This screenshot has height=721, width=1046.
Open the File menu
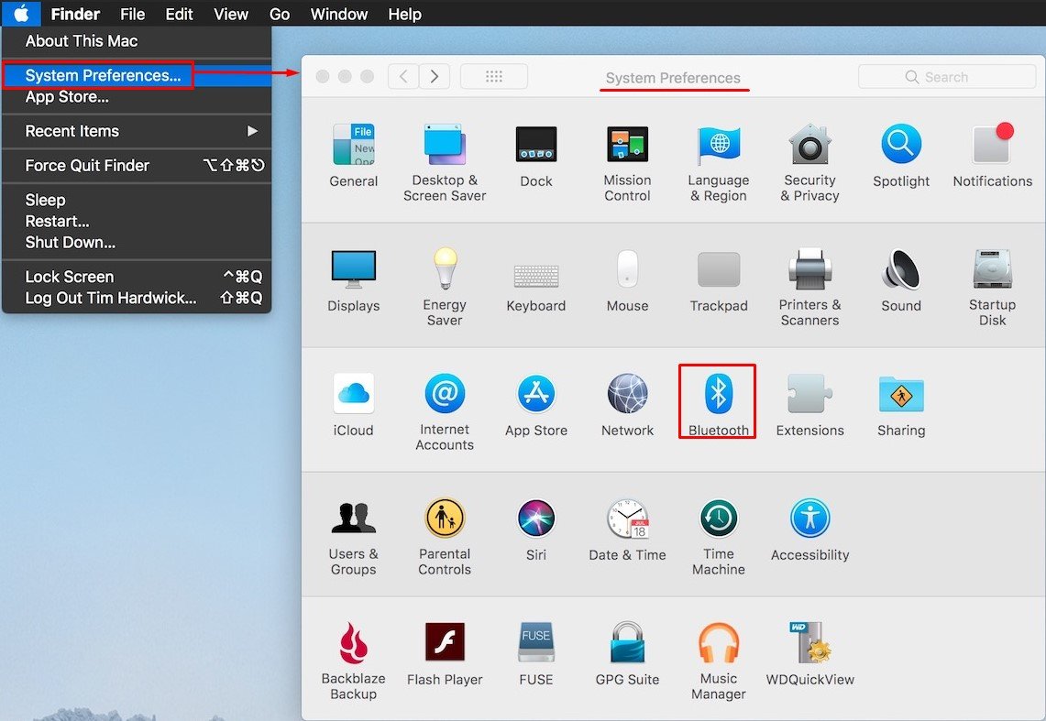(133, 14)
